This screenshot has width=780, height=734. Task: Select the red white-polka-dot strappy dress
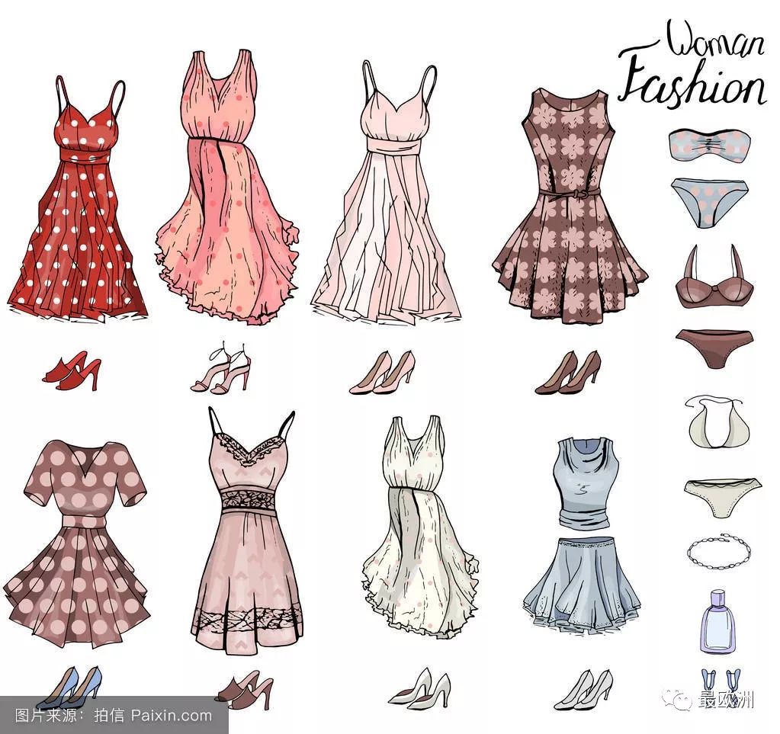[77, 199]
